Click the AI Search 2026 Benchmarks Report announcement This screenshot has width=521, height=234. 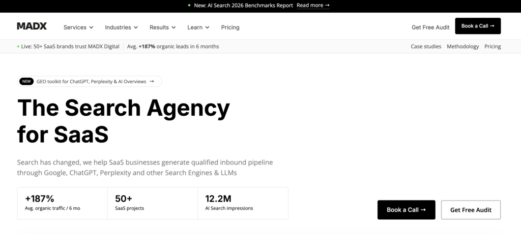(243, 5)
